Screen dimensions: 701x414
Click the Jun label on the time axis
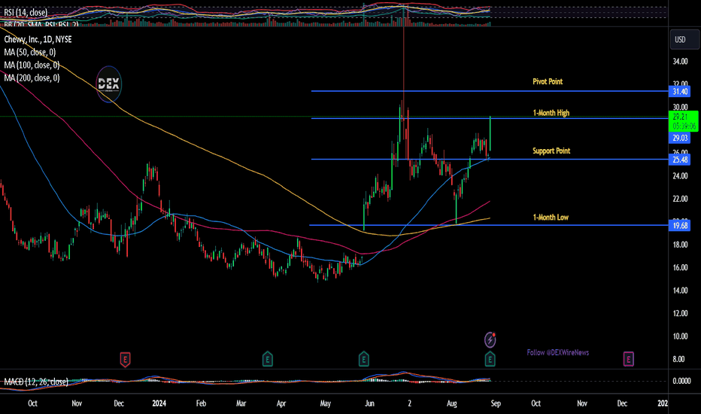[x=369, y=403]
